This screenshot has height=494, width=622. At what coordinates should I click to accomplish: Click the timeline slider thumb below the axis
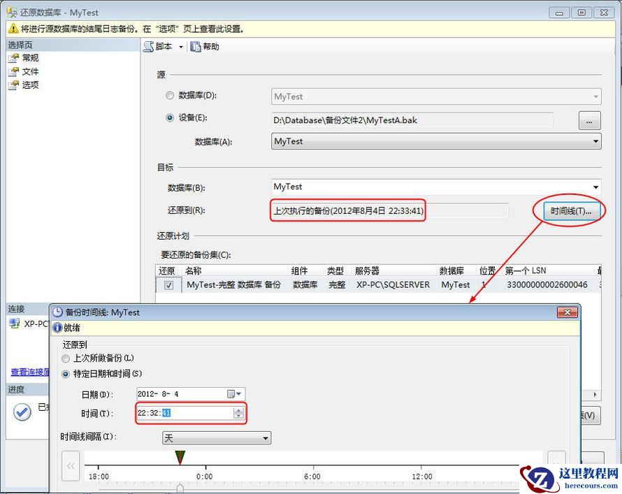click(x=180, y=487)
